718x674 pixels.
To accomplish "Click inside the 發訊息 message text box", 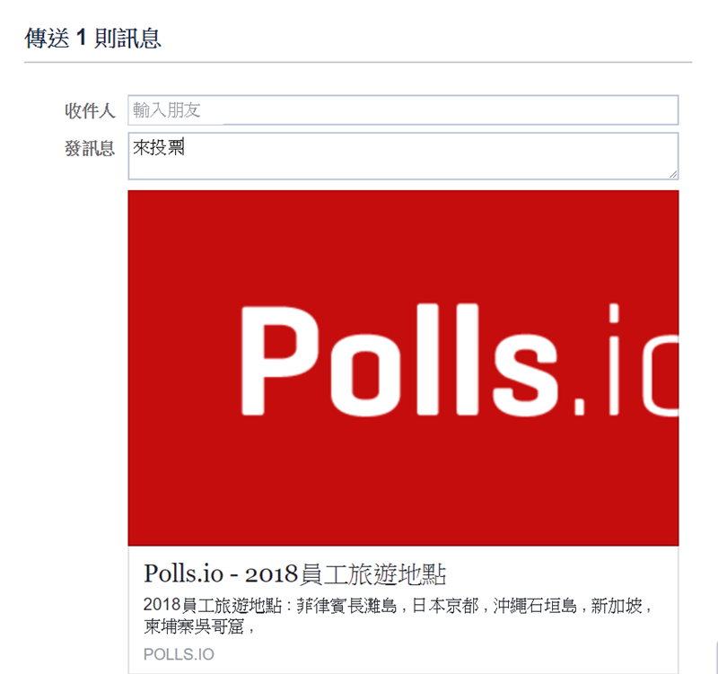I will point(404,162).
